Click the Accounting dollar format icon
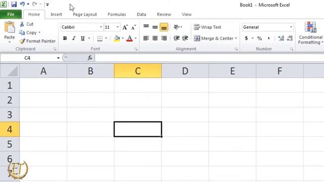 pos(246,38)
